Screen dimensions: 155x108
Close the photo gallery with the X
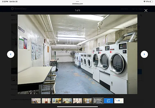(x=146, y=11)
